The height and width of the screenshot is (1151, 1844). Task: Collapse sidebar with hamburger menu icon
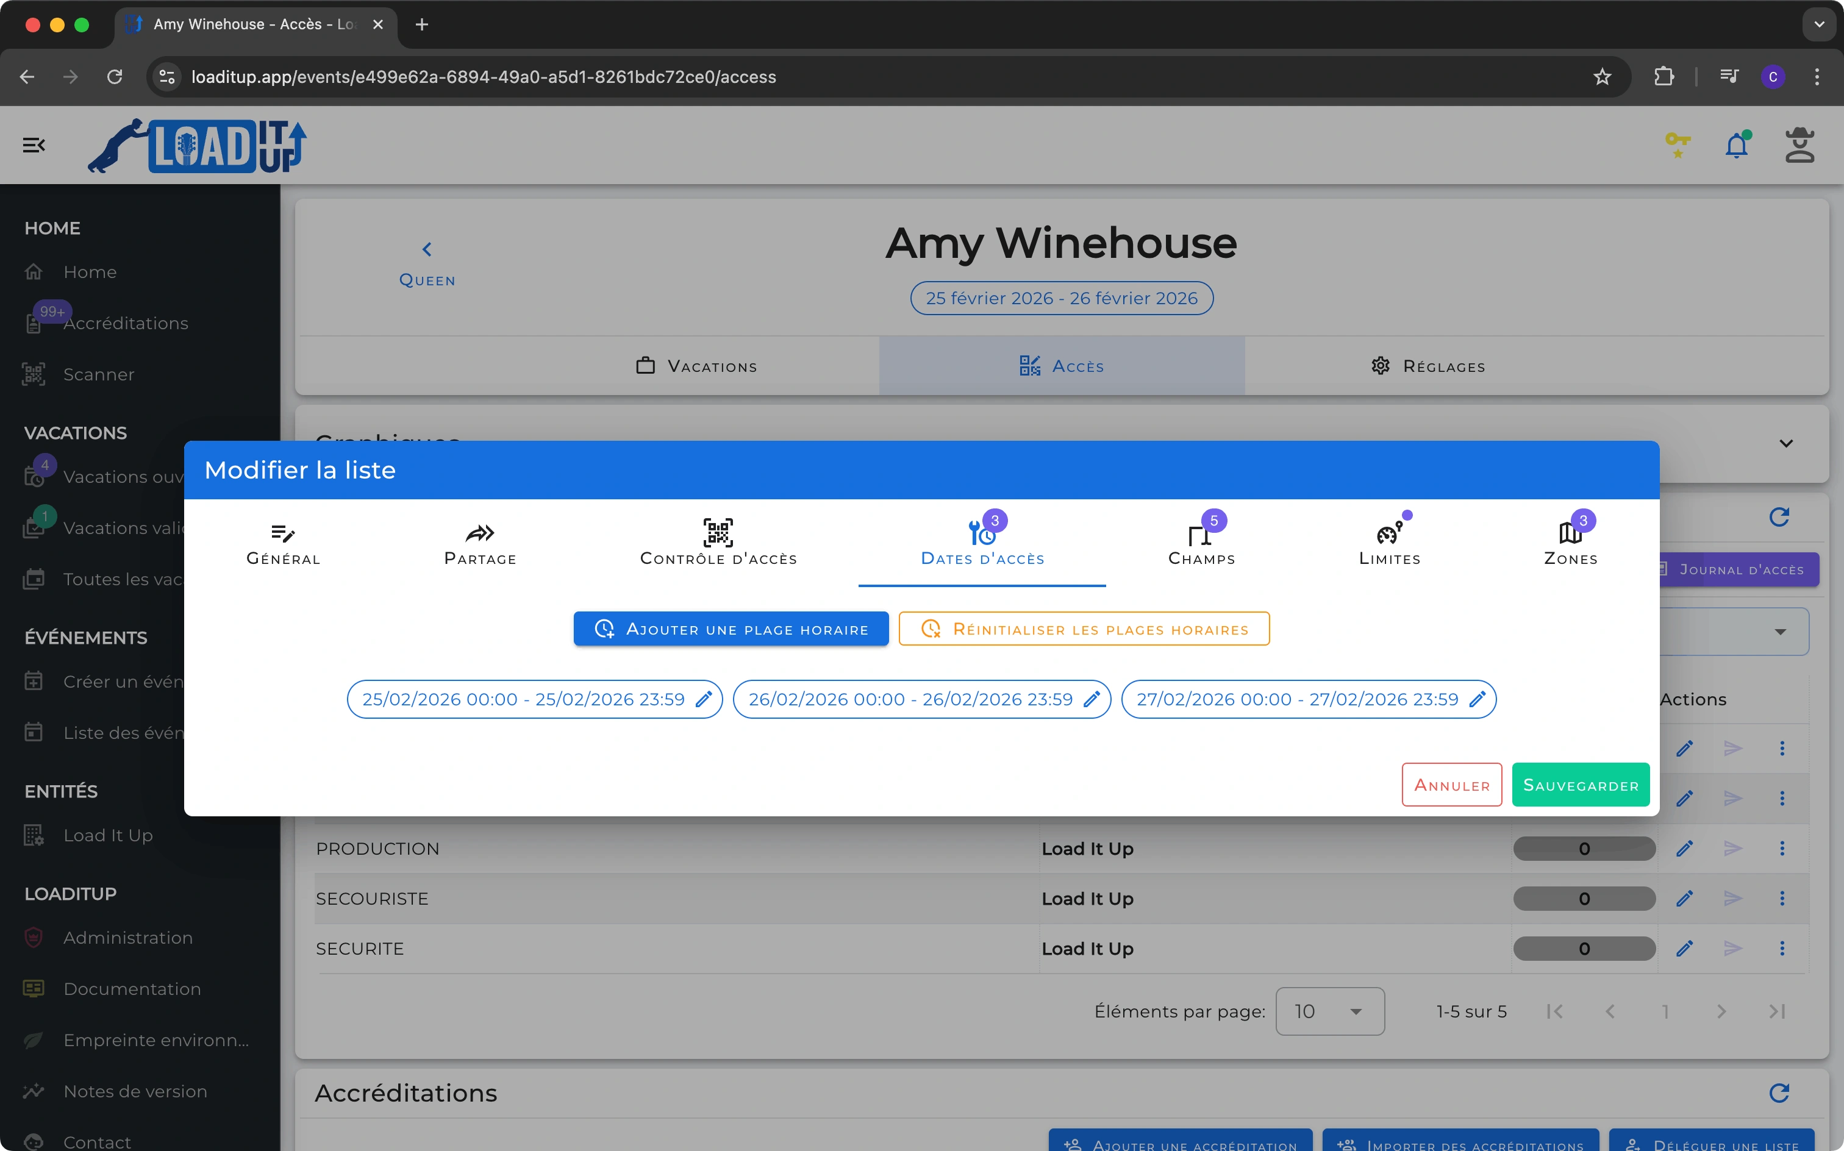click(x=34, y=144)
